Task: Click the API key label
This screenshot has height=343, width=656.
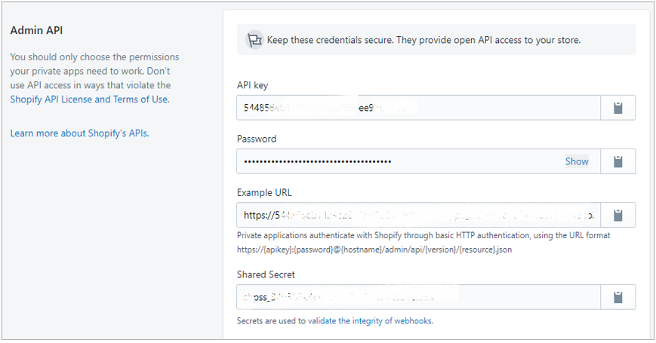Action: coord(252,85)
